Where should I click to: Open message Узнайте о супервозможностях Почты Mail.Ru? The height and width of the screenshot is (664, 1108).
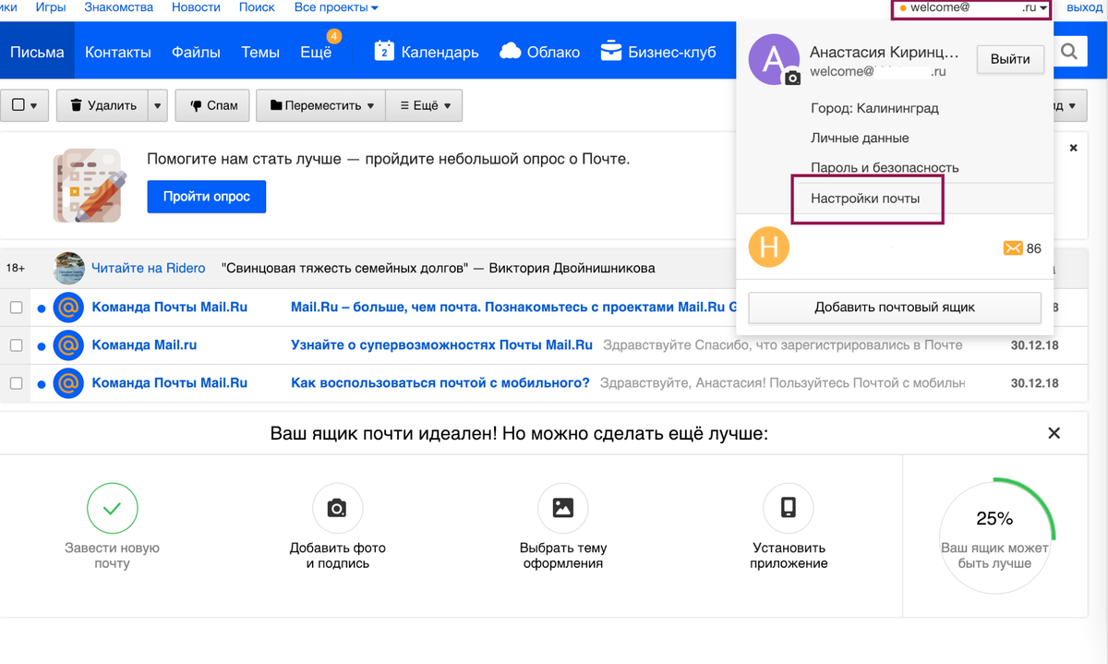(441, 345)
